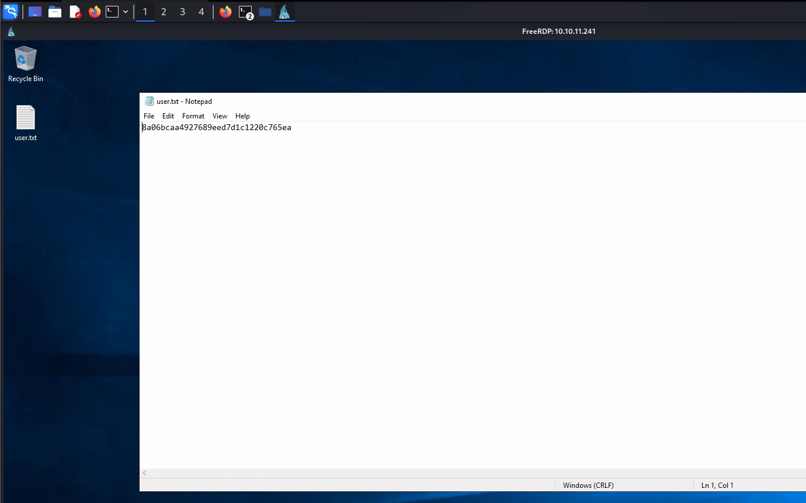This screenshot has height=503, width=806.
Task: Switch to workspace 2
Action: coord(164,12)
